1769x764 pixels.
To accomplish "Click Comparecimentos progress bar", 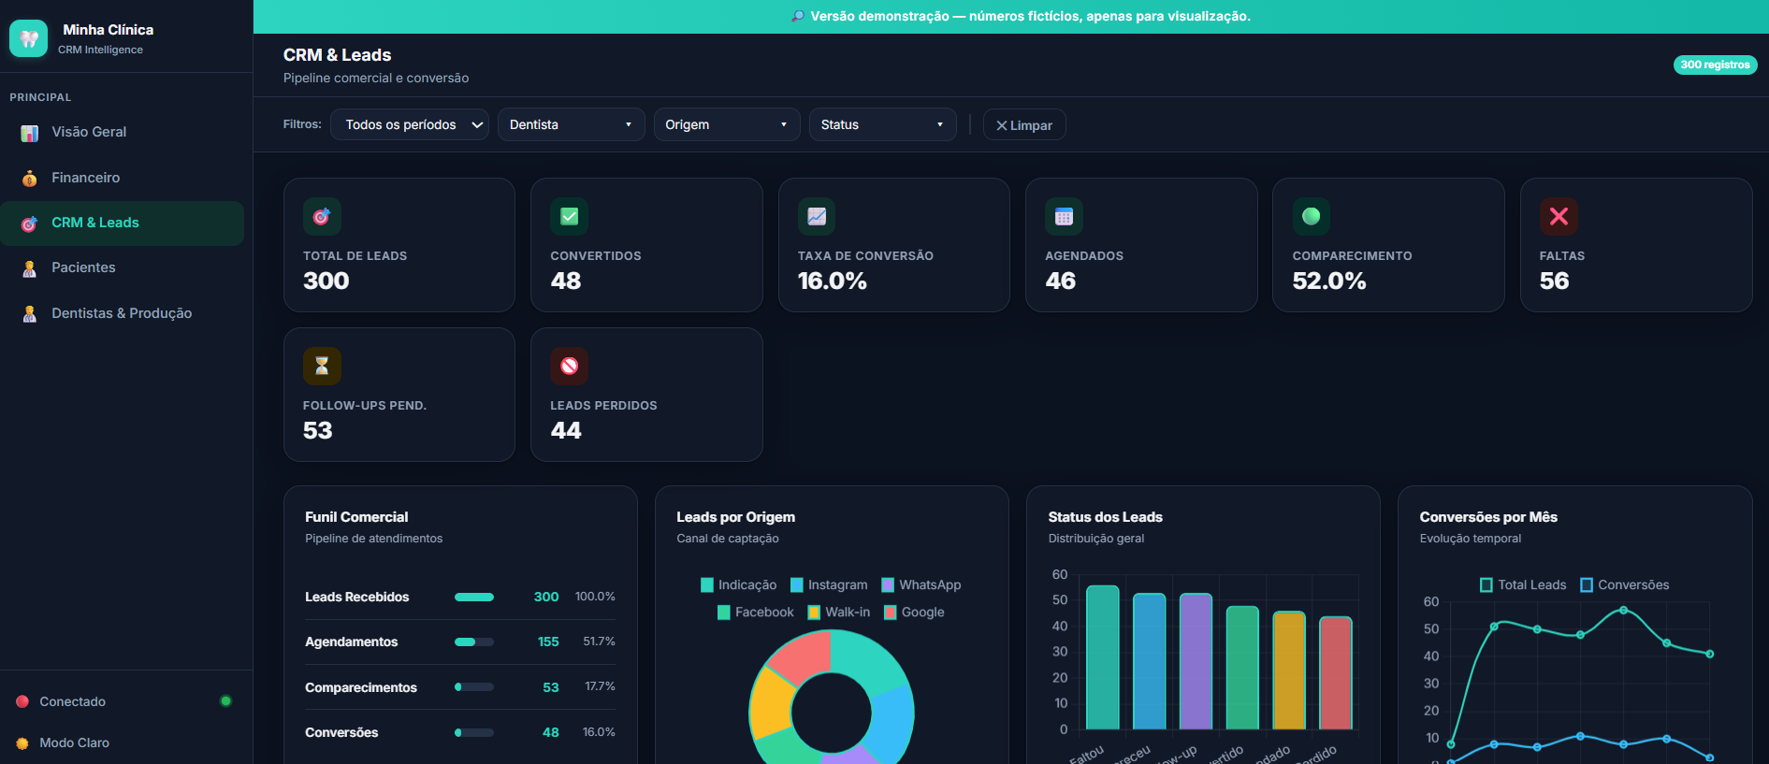I will pos(474,687).
